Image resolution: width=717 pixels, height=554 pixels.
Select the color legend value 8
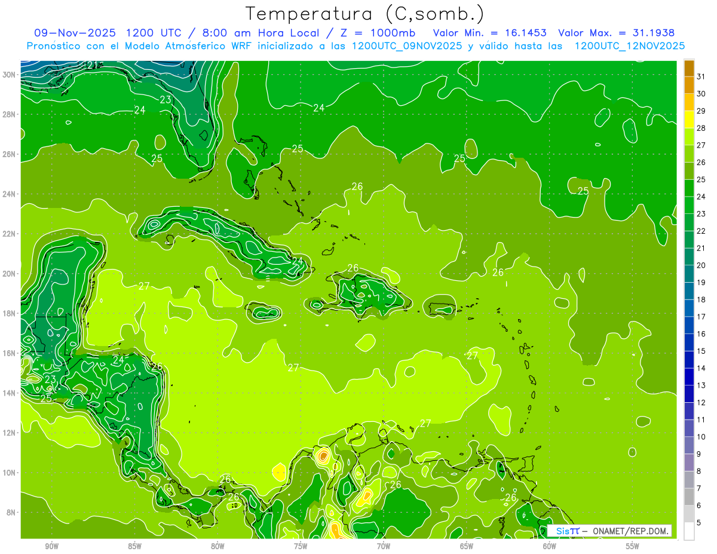tap(699, 472)
